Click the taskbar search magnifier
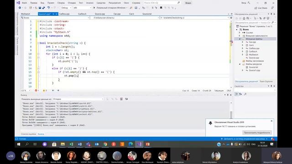This screenshot has height=164, width=292. (x=27, y=144)
